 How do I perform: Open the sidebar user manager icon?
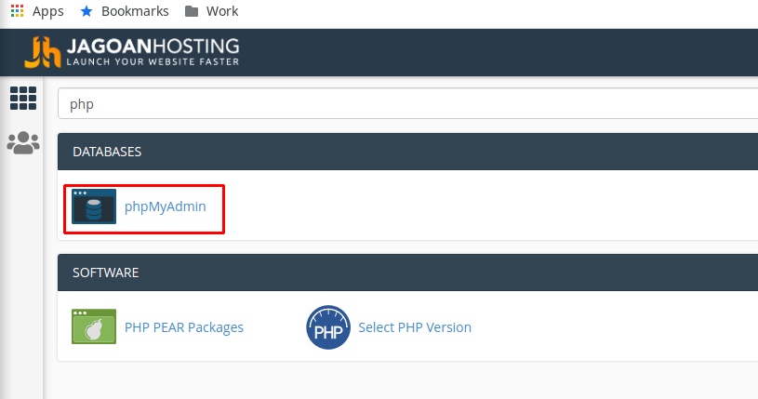click(x=22, y=142)
